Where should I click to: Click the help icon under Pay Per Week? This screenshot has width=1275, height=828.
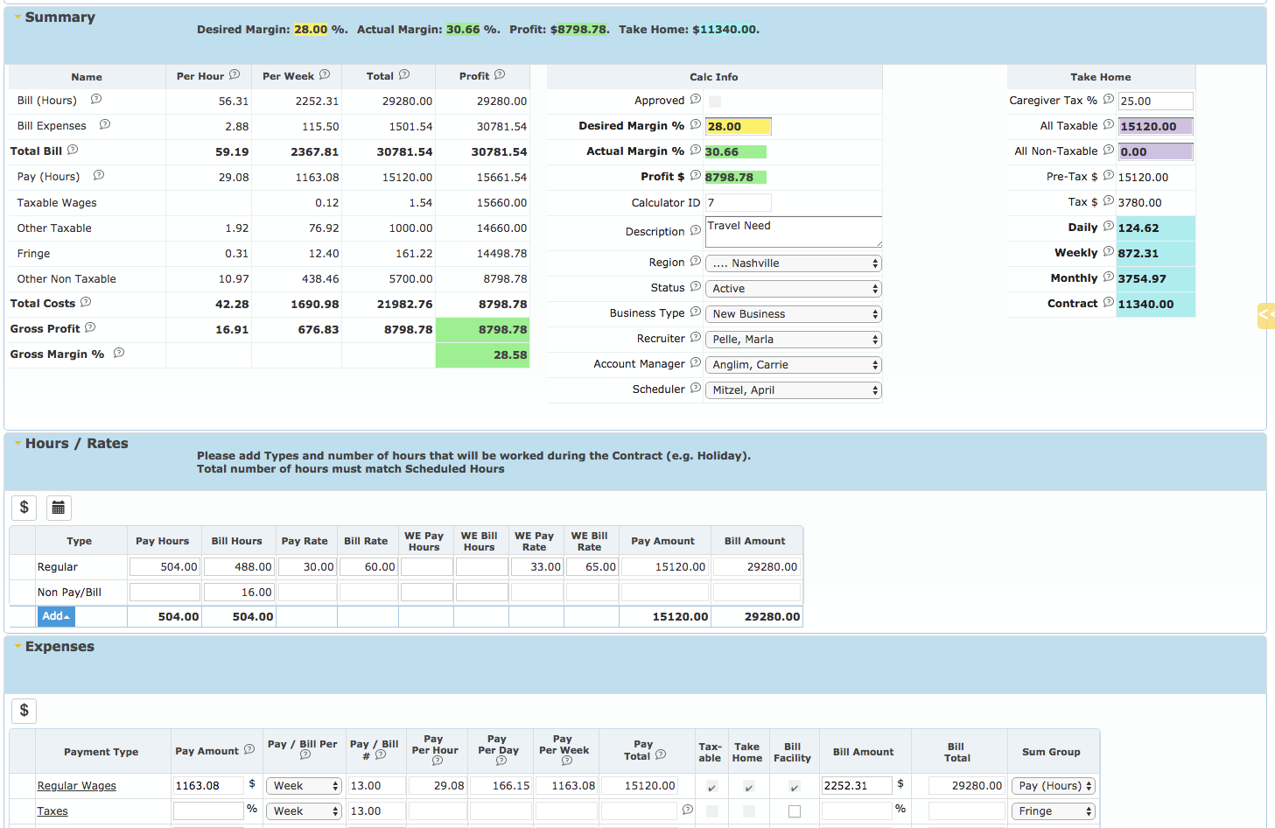point(567,761)
